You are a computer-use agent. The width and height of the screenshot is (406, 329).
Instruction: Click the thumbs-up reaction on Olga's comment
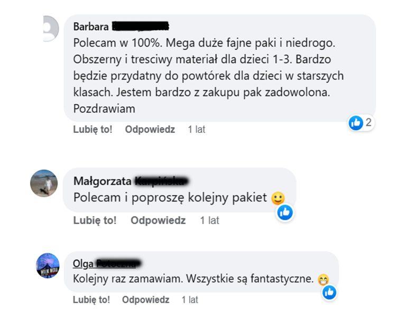click(x=329, y=293)
